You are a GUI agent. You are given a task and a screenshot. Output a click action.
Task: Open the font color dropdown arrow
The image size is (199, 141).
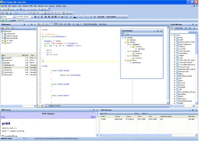[77, 17]
